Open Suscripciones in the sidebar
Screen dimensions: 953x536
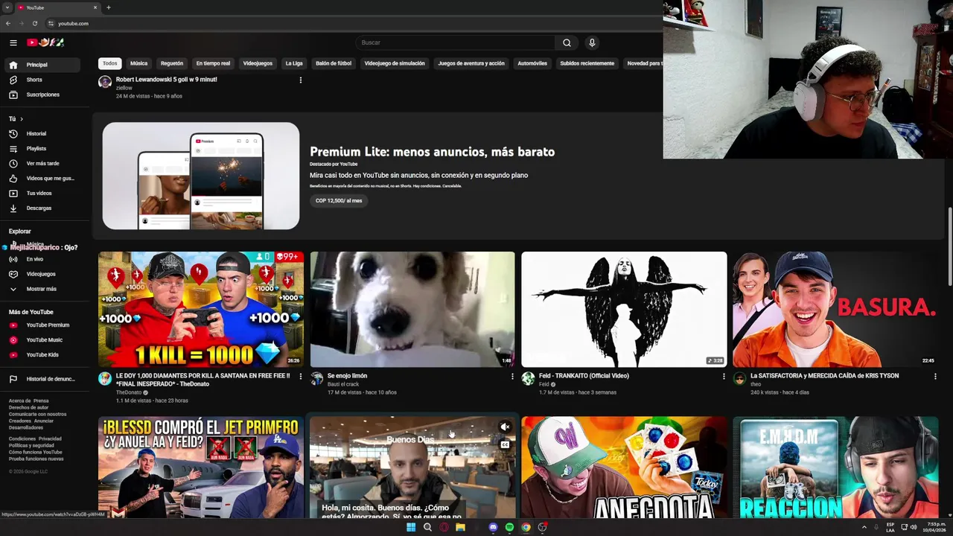[x=42, y=95]
